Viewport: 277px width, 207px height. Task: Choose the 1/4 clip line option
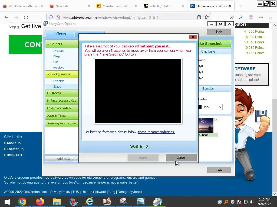tap(201, 72)
